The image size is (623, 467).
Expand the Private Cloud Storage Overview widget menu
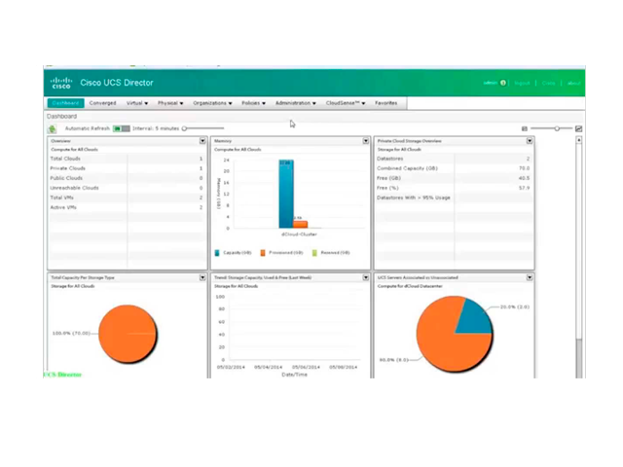point(530,141)
